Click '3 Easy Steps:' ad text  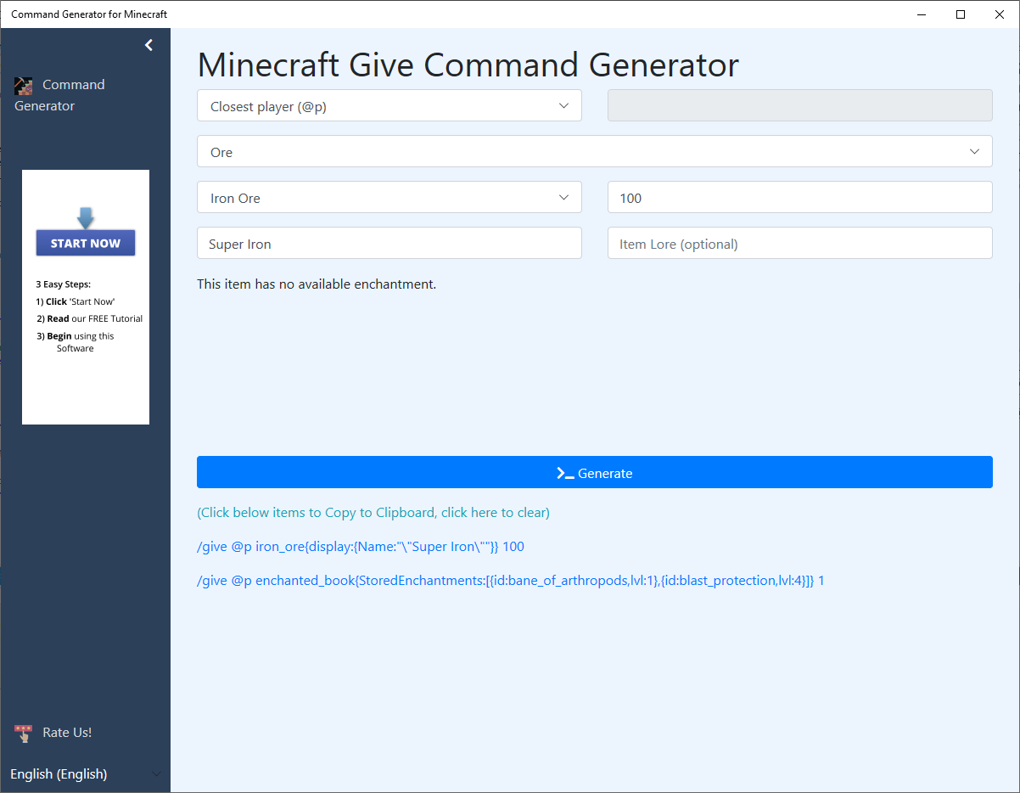pos(64,284)
